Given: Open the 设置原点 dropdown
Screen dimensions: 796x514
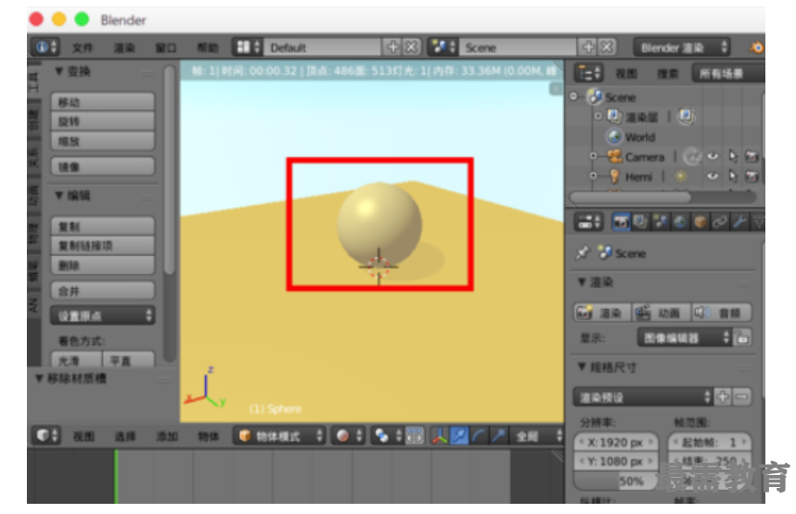Looking at the screenshot, I should tap(103, 315).
